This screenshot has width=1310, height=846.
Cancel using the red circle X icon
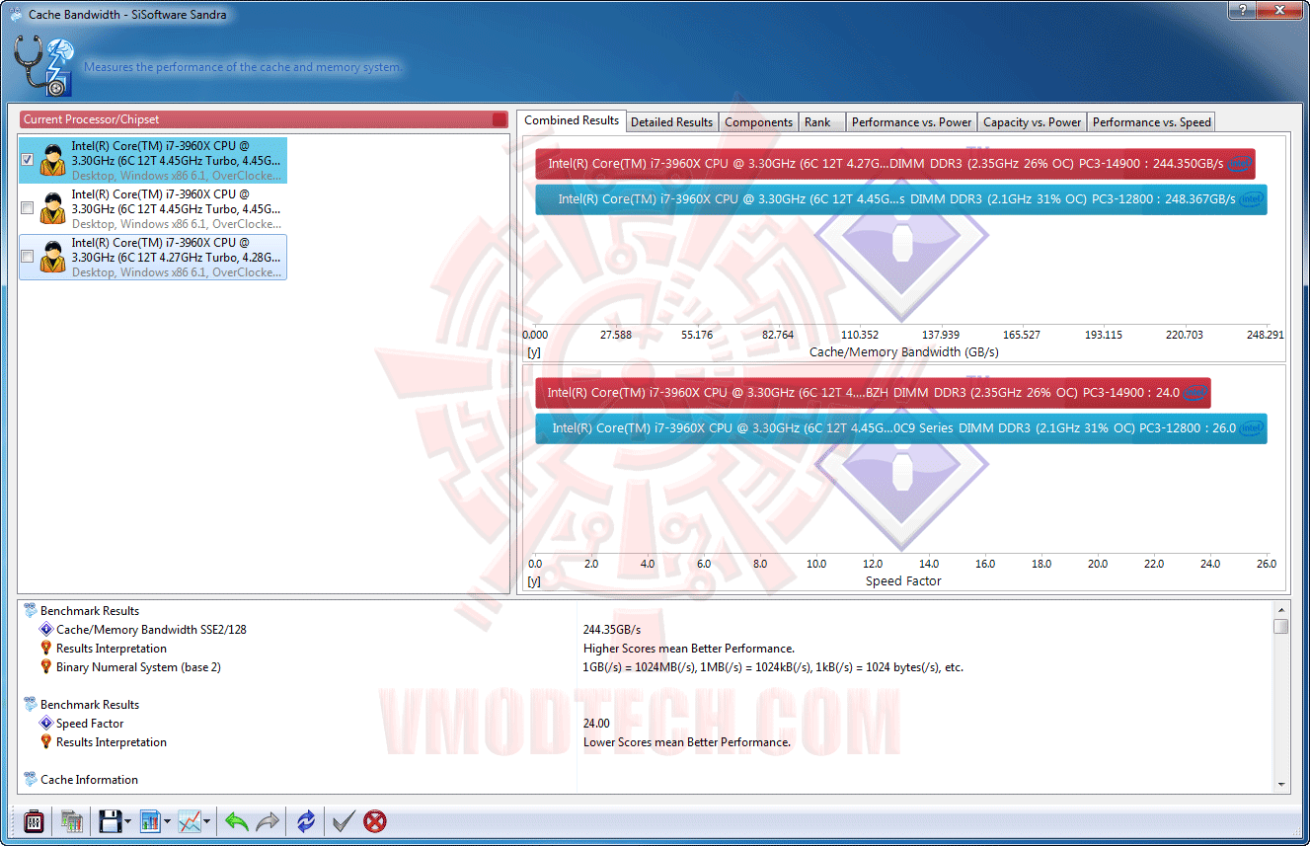click(375, 820)
